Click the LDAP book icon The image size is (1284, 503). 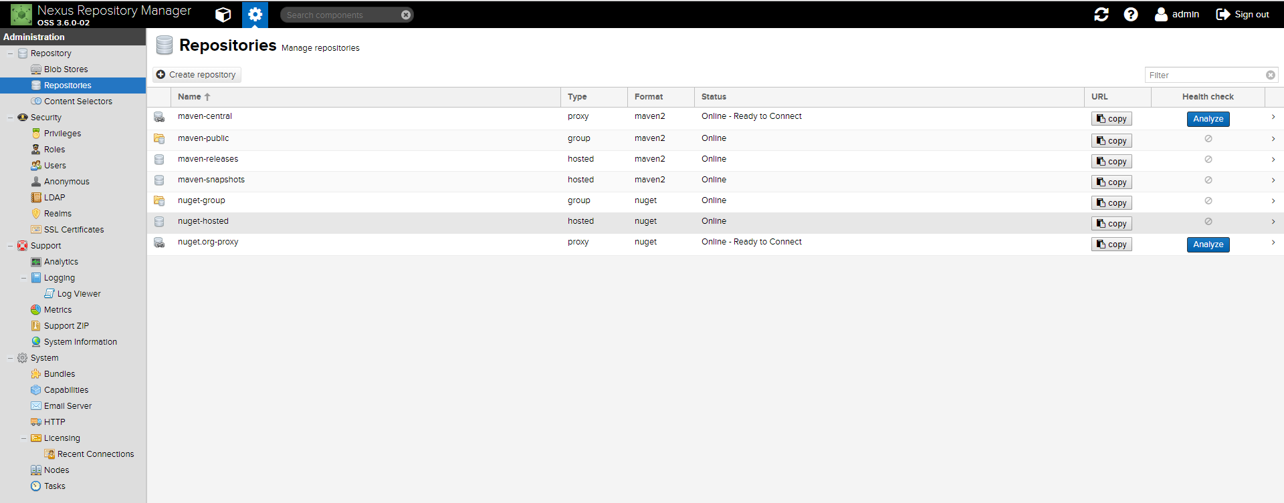click(36, 198)
